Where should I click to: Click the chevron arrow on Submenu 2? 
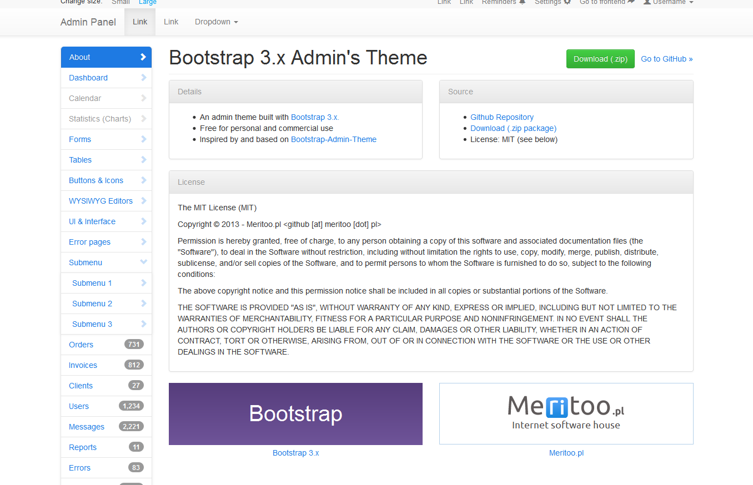tap(143, 304)
